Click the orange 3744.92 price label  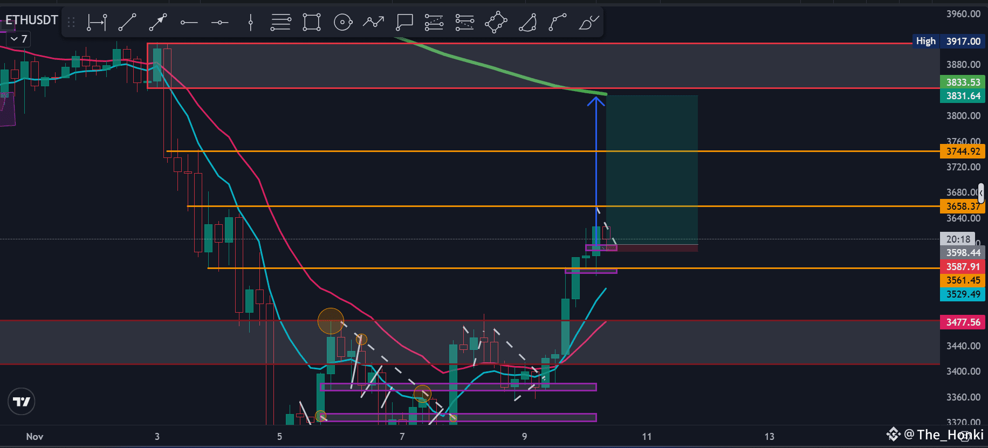click(963, 151)
